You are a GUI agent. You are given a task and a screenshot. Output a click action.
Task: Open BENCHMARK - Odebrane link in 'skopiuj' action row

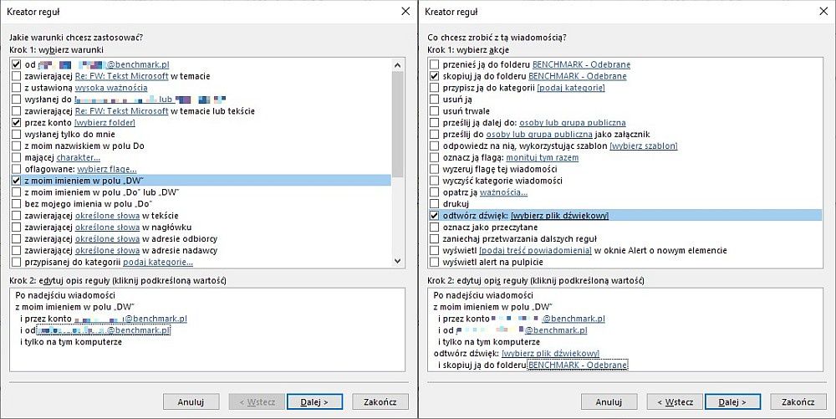coord(578,76)
